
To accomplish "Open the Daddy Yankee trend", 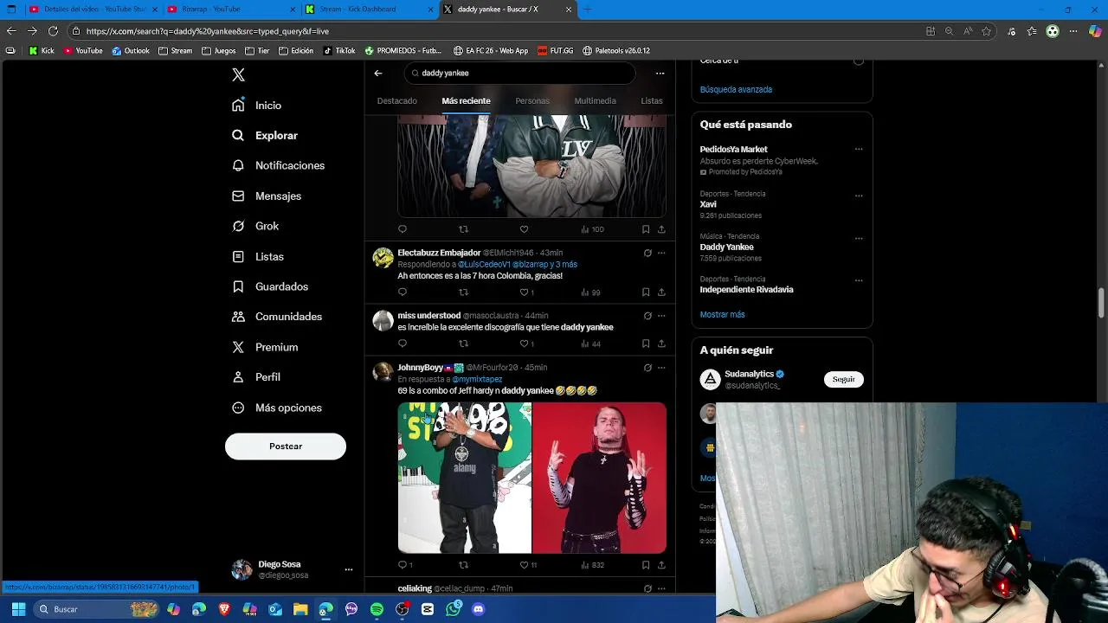I will [726, 247].
